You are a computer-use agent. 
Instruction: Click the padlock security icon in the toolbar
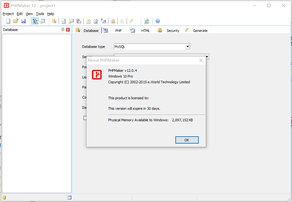pyautogui.click(x=113, y=21)
